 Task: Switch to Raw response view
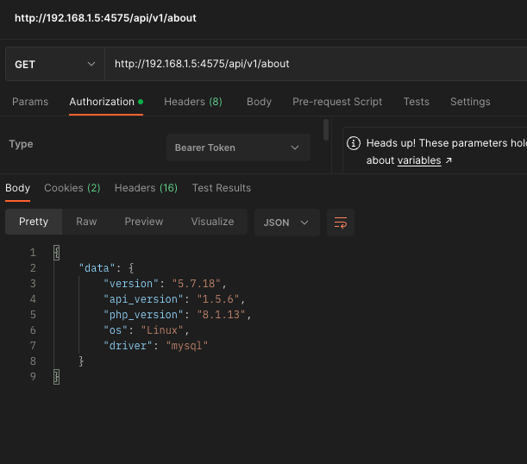(x=86, y=222)
